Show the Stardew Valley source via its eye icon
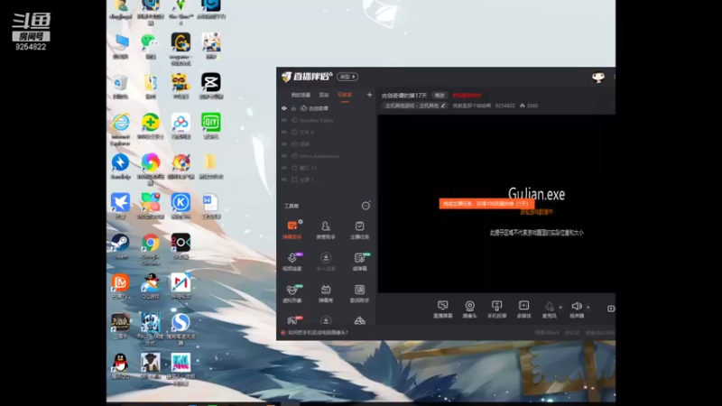This screenshot has height=406, width=722. point(284,120)
